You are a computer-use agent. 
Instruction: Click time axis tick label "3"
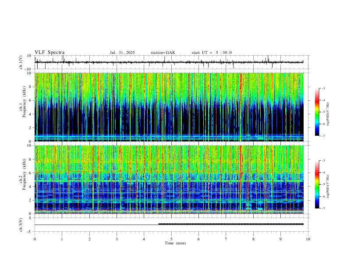117,239
